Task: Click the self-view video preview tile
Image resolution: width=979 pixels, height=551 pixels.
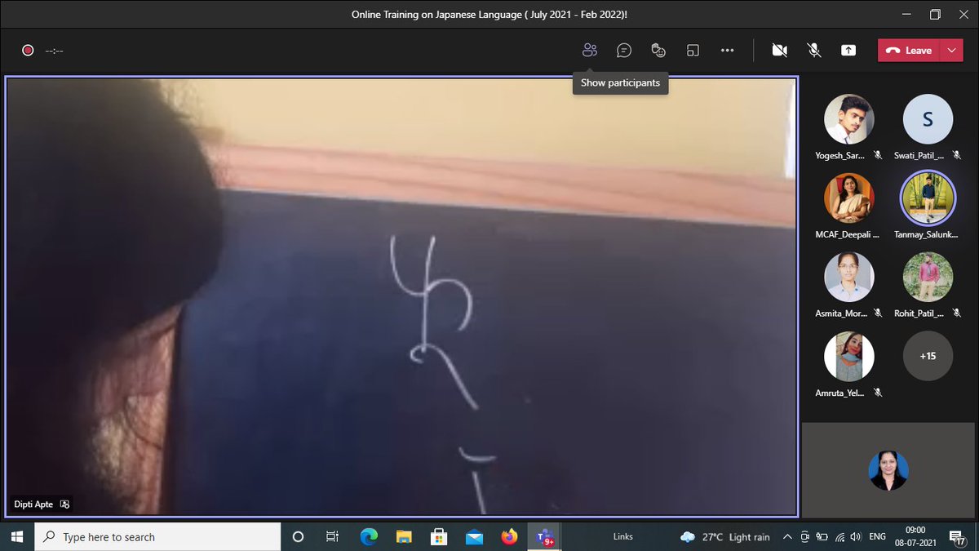Action: [888, 469]
